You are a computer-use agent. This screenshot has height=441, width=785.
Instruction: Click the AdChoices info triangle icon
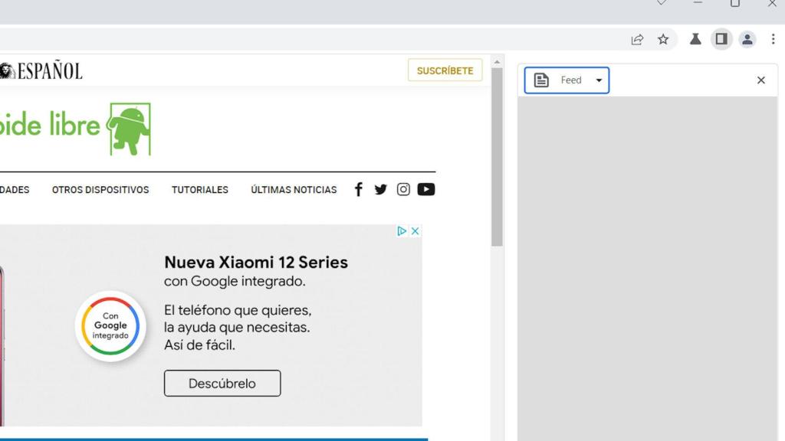[402, 231]
